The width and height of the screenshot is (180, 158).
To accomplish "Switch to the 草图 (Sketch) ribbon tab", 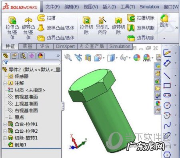I will click(28, 46).
